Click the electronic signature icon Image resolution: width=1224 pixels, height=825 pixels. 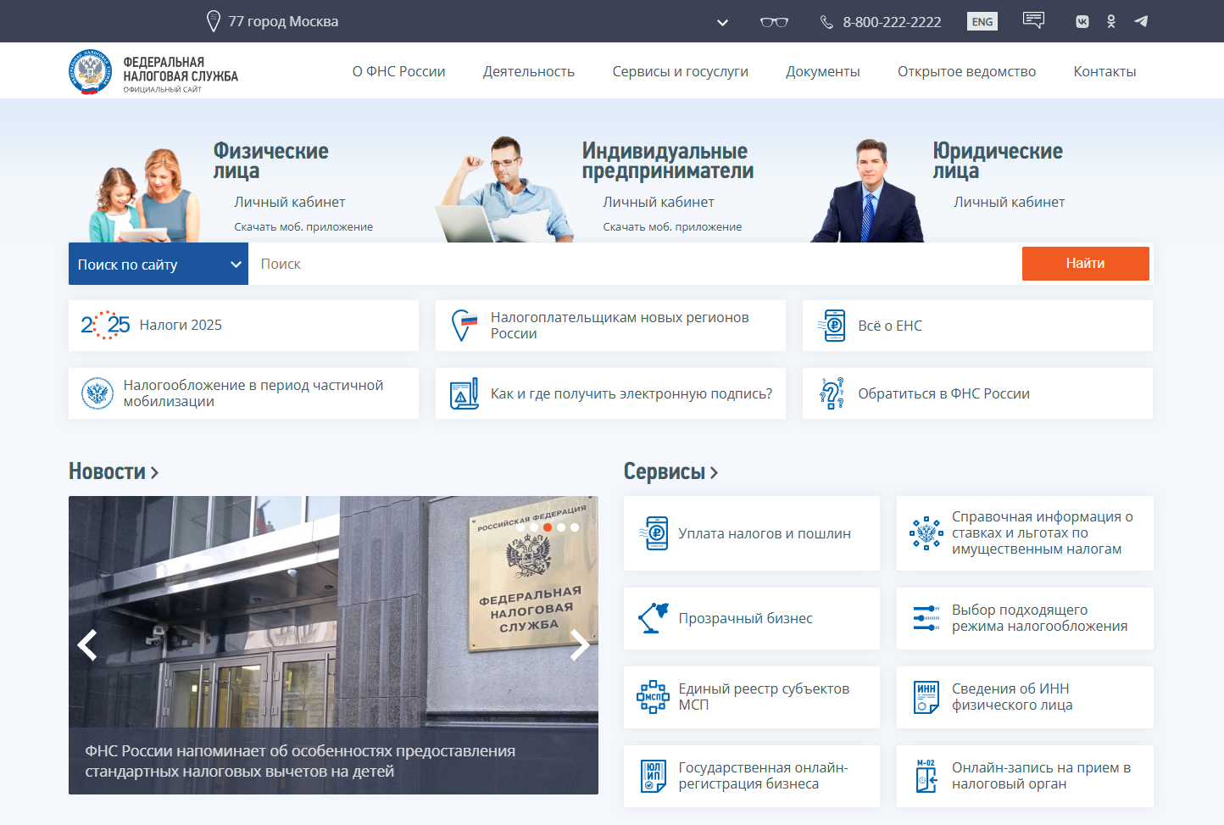[464, 393]
